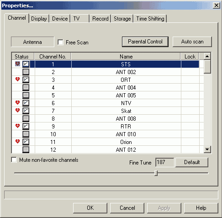Click the favorite heart icon for channel 9 RTR
The width and height of the screenshot is (222, 218).
click(17, 126)
